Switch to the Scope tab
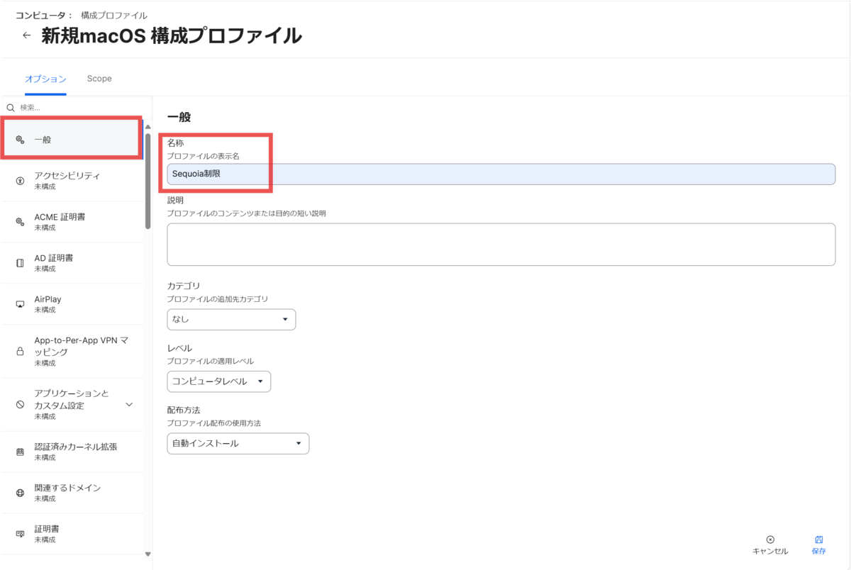The height and width of the screenshot is (570, 851). coord(99,79)
